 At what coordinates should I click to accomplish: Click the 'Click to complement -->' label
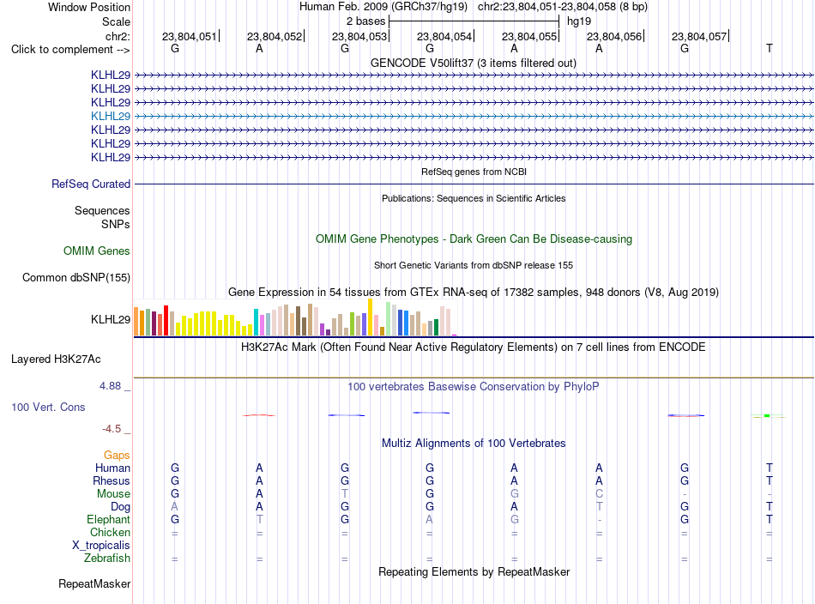(70, 50)
